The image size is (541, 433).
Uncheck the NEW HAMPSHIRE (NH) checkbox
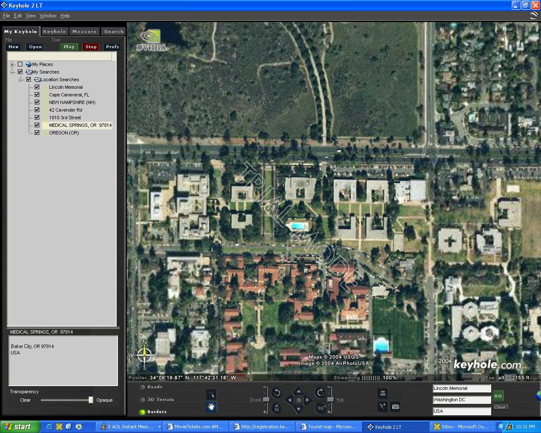pyautogui.click(x=37, y=102)
